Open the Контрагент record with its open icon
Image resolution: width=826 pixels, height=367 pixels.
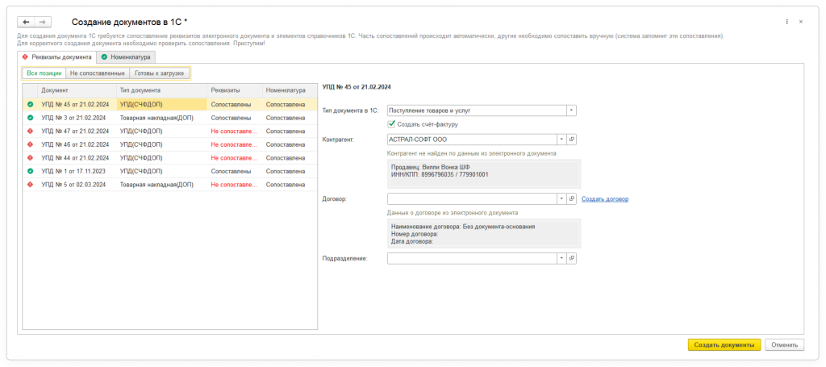(x=572, y=140)
